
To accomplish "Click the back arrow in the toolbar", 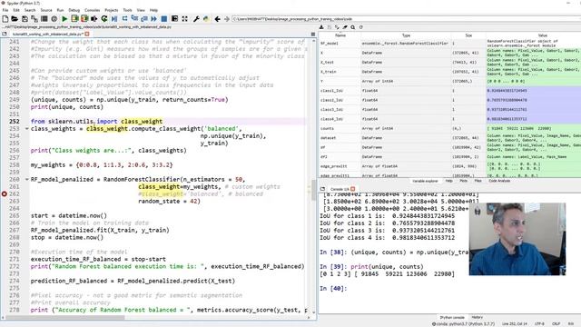I will (x=218, y=18).
